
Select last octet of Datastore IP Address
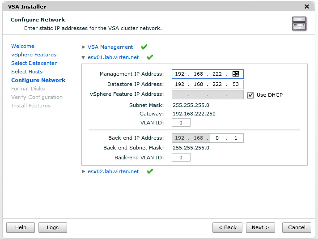pyautogui.click(x=235, y=84)
